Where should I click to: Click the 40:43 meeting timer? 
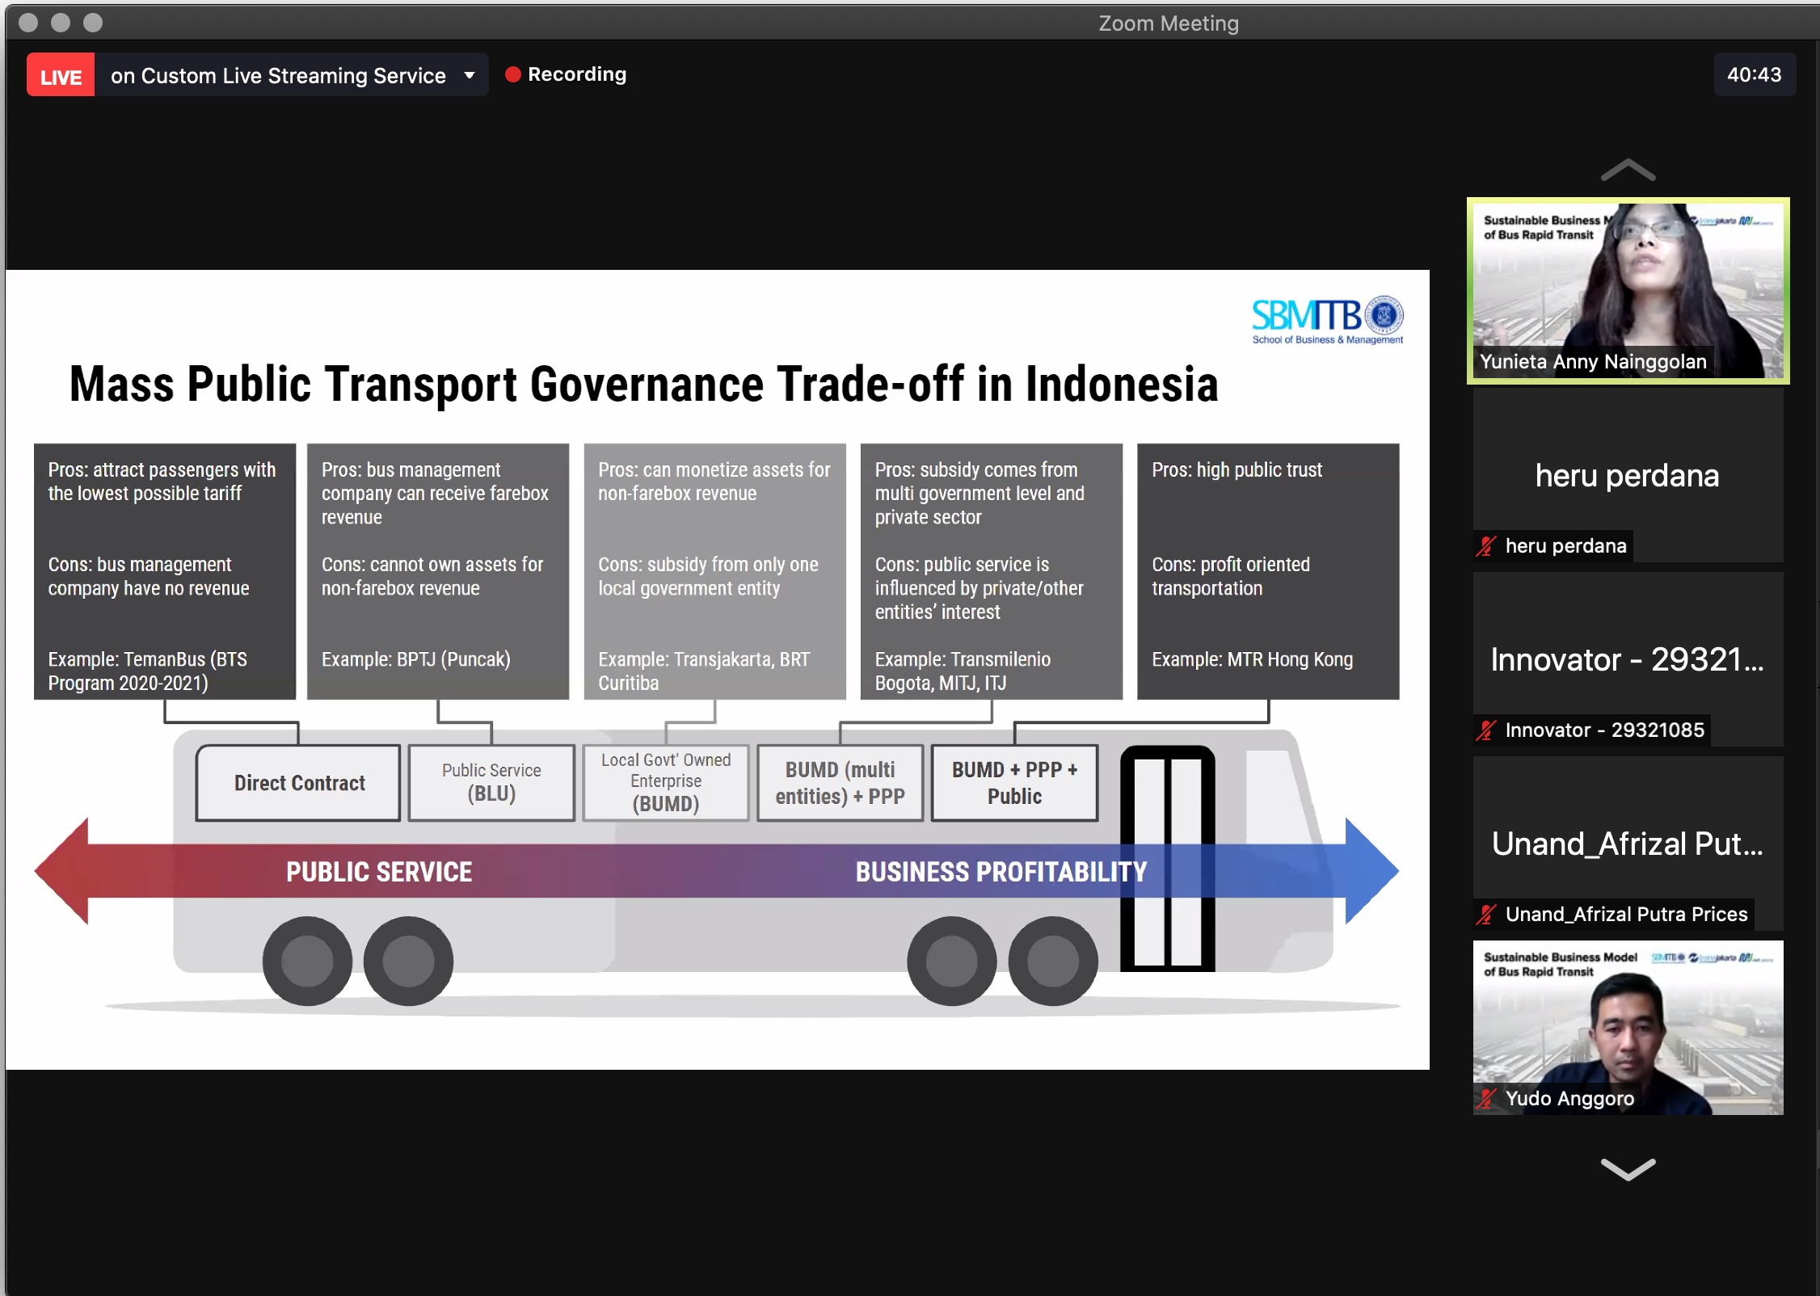(1754, 75)
